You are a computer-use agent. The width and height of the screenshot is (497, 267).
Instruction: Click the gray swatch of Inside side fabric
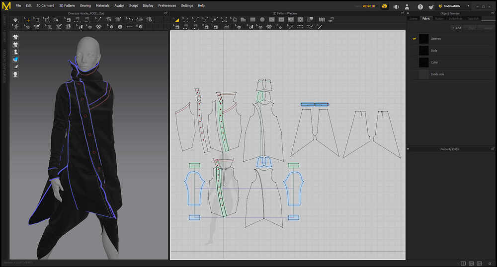click(x=424, y=74)
